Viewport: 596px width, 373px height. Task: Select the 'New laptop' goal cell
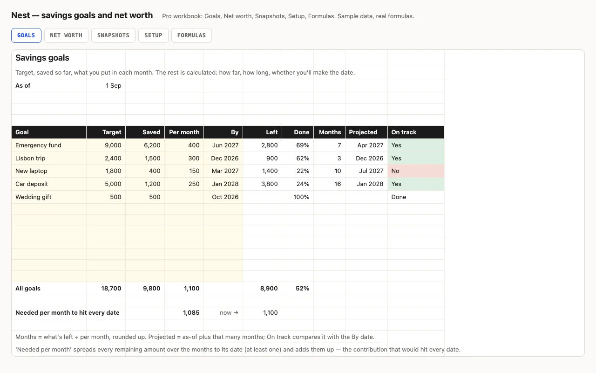point(49,171)
